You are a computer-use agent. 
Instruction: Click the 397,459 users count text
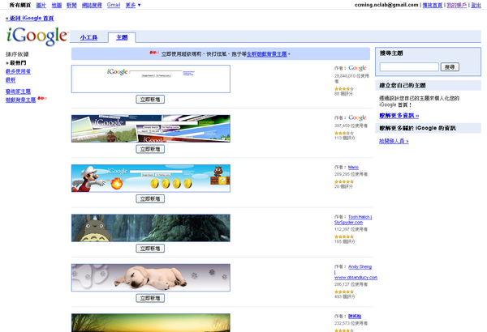[351, 126]
